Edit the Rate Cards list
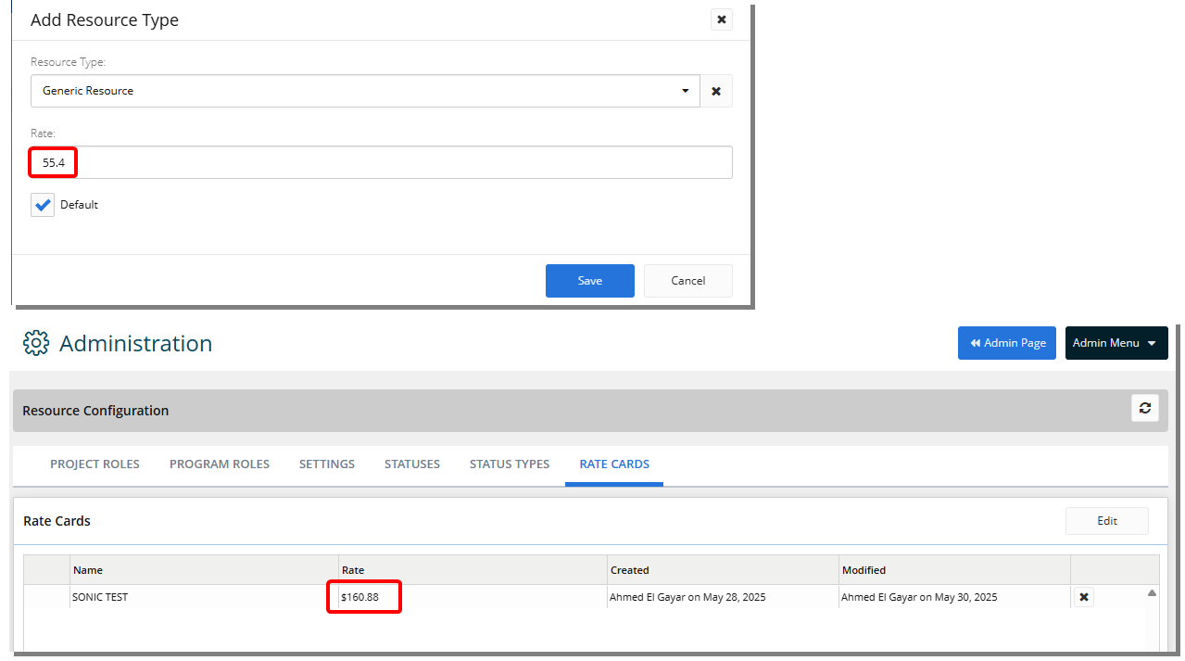The image size is (1185, 661). pyautogui.click(x=1106, y=521)
